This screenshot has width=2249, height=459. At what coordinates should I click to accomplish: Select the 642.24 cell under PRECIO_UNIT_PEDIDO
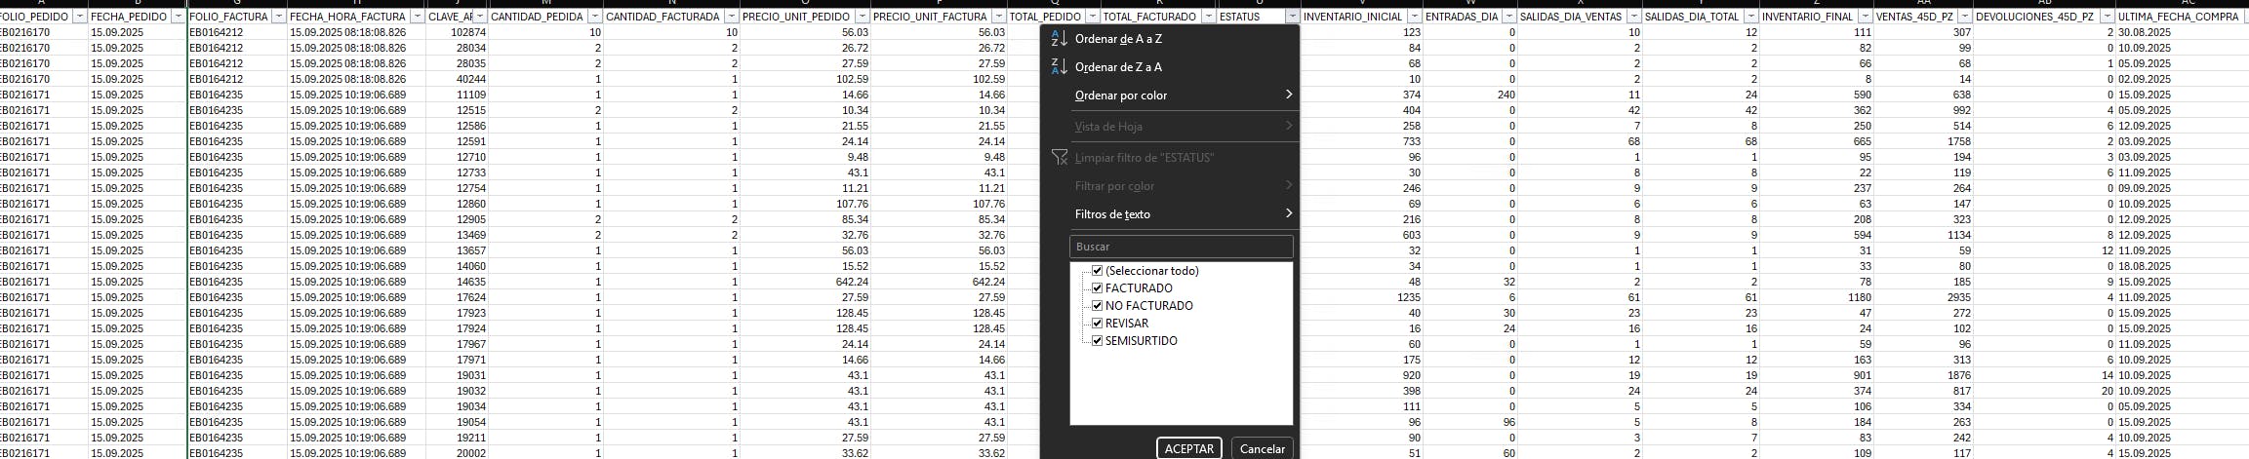[805, 282]
